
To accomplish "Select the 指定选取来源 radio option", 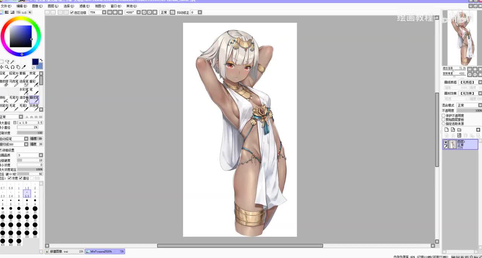I will (443, 124).
